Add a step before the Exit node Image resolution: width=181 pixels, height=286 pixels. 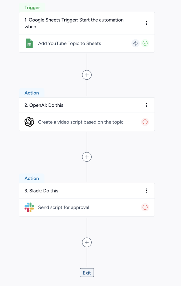87,242
